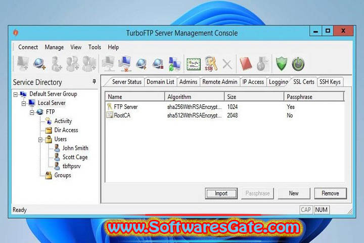This screenshot has width=364, height=243.
Task: Switch to the Server Status tab
Action: 127,82
